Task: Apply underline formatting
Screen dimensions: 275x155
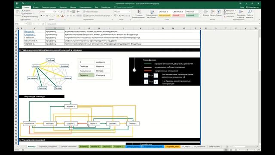Action: tap(47, 16)
